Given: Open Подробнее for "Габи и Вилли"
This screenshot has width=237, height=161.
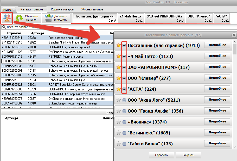Looking at the screenshot, I should 217,143.
